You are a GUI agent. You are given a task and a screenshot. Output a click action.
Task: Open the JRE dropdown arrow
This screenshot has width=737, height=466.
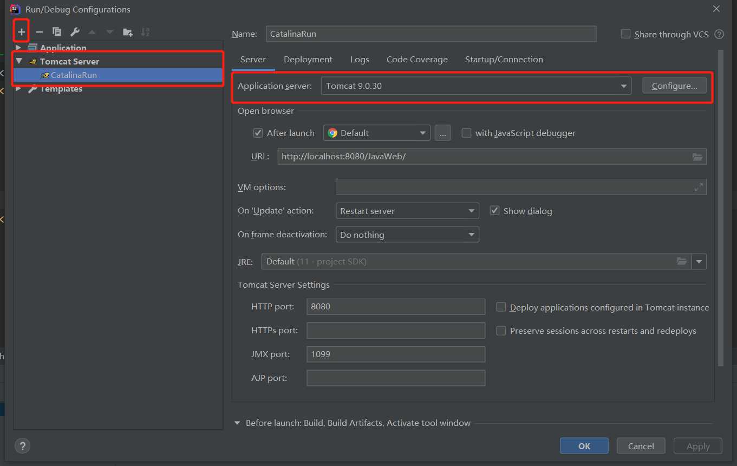point(699,261)
